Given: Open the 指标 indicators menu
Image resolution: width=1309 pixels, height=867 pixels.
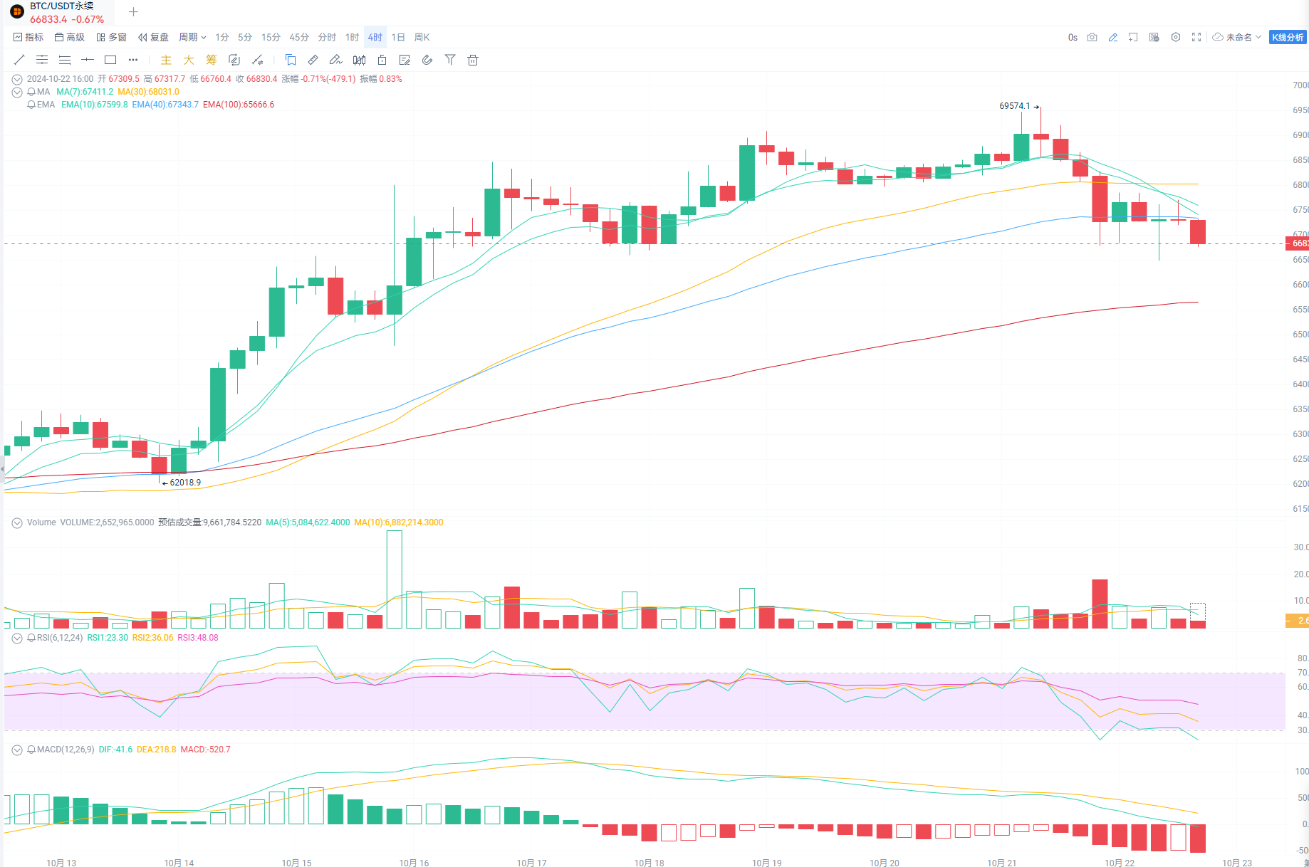Looking at the screenshot, I should [x=28, y=37].
